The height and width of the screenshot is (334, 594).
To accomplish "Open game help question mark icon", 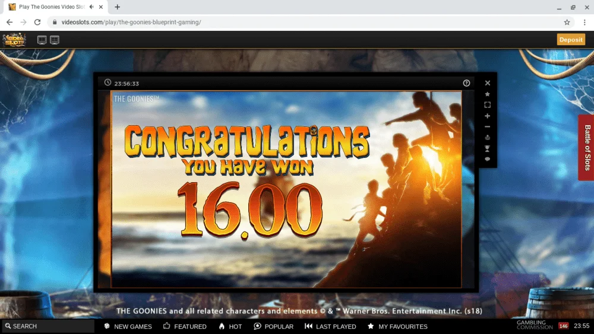I will pos(466,83).
